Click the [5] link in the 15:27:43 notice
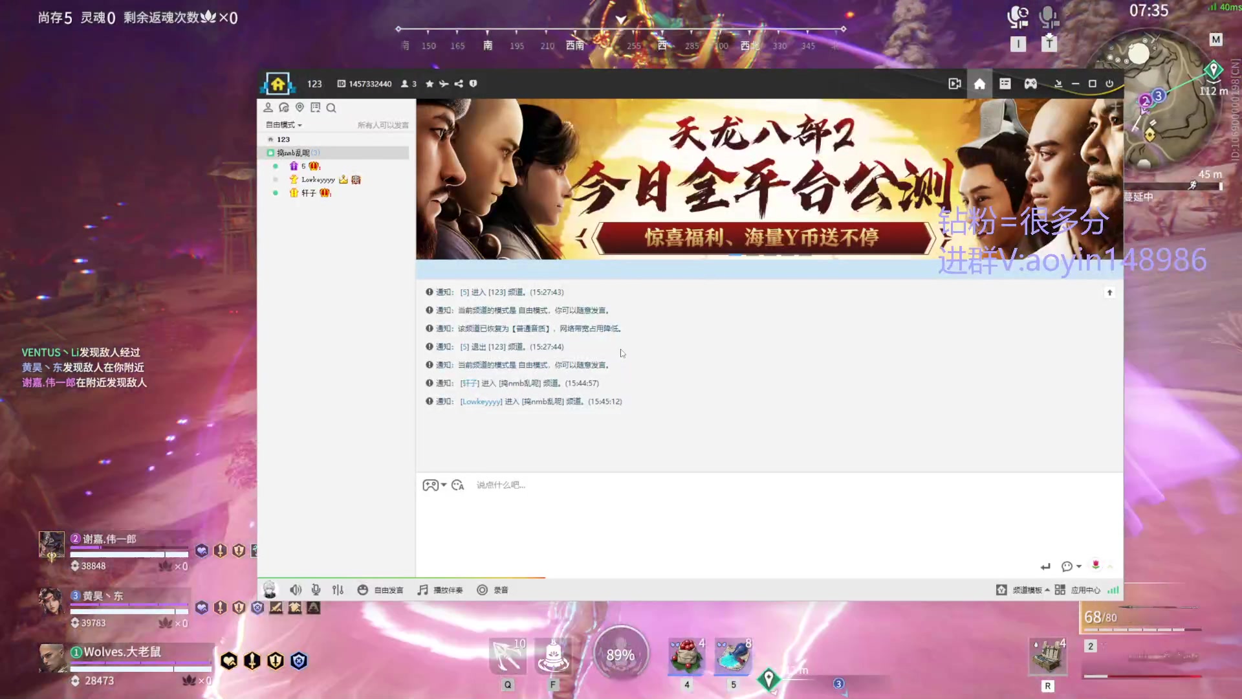Viewport: 1242px width, 699px height. (464, 293)
